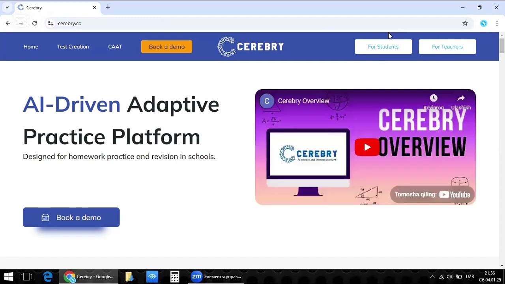505x284 pixels.
Task: Open Chrome three-dot menu
Action: (497, 23)
